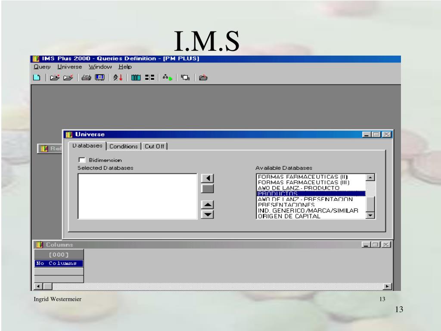Screen dimensions: 441x331
Task: Maximize the Columns window
Action: click(375, 245)
